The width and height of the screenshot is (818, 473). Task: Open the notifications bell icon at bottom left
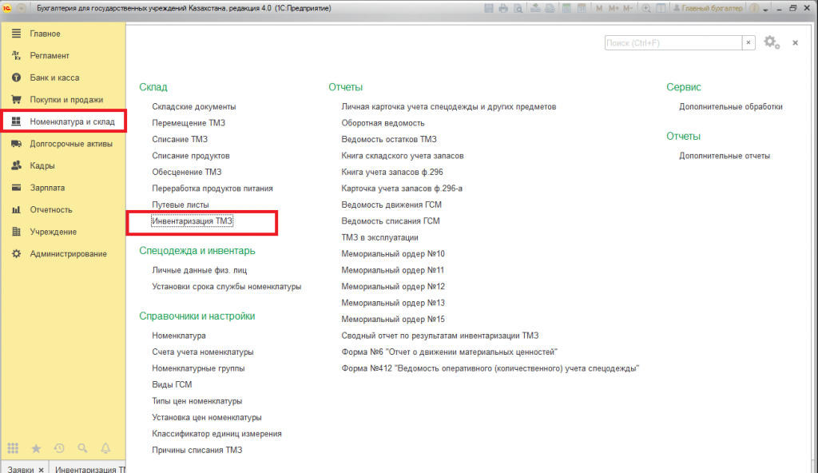tap(105, 448)
